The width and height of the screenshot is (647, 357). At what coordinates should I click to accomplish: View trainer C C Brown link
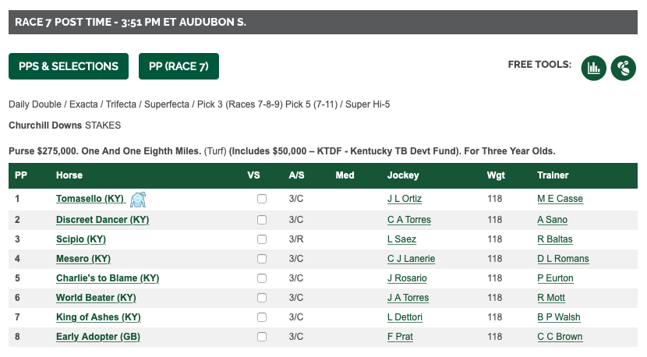[560, 337]
